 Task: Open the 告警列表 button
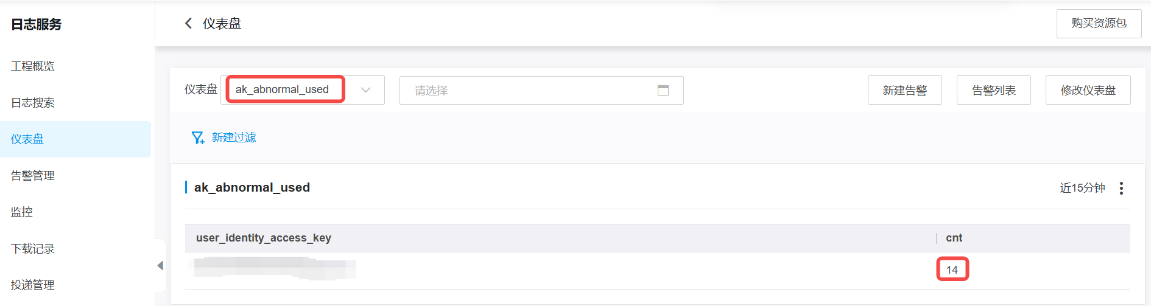pos(993,90)
